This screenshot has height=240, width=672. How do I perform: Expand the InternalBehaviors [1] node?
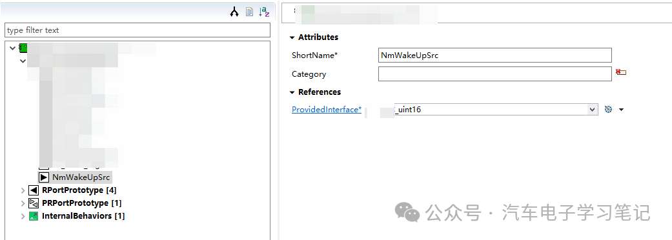[x=23, y=216]
